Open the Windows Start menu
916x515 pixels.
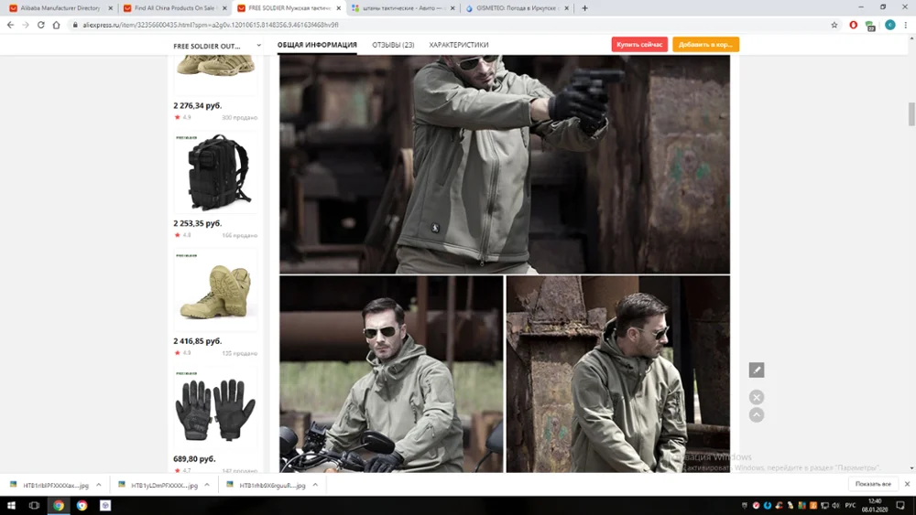[11, 506]
